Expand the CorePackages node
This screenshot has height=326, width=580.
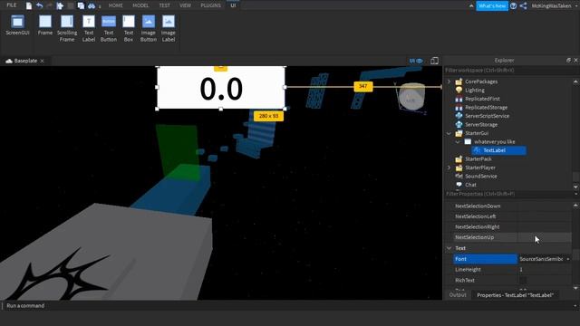[449, 81]
